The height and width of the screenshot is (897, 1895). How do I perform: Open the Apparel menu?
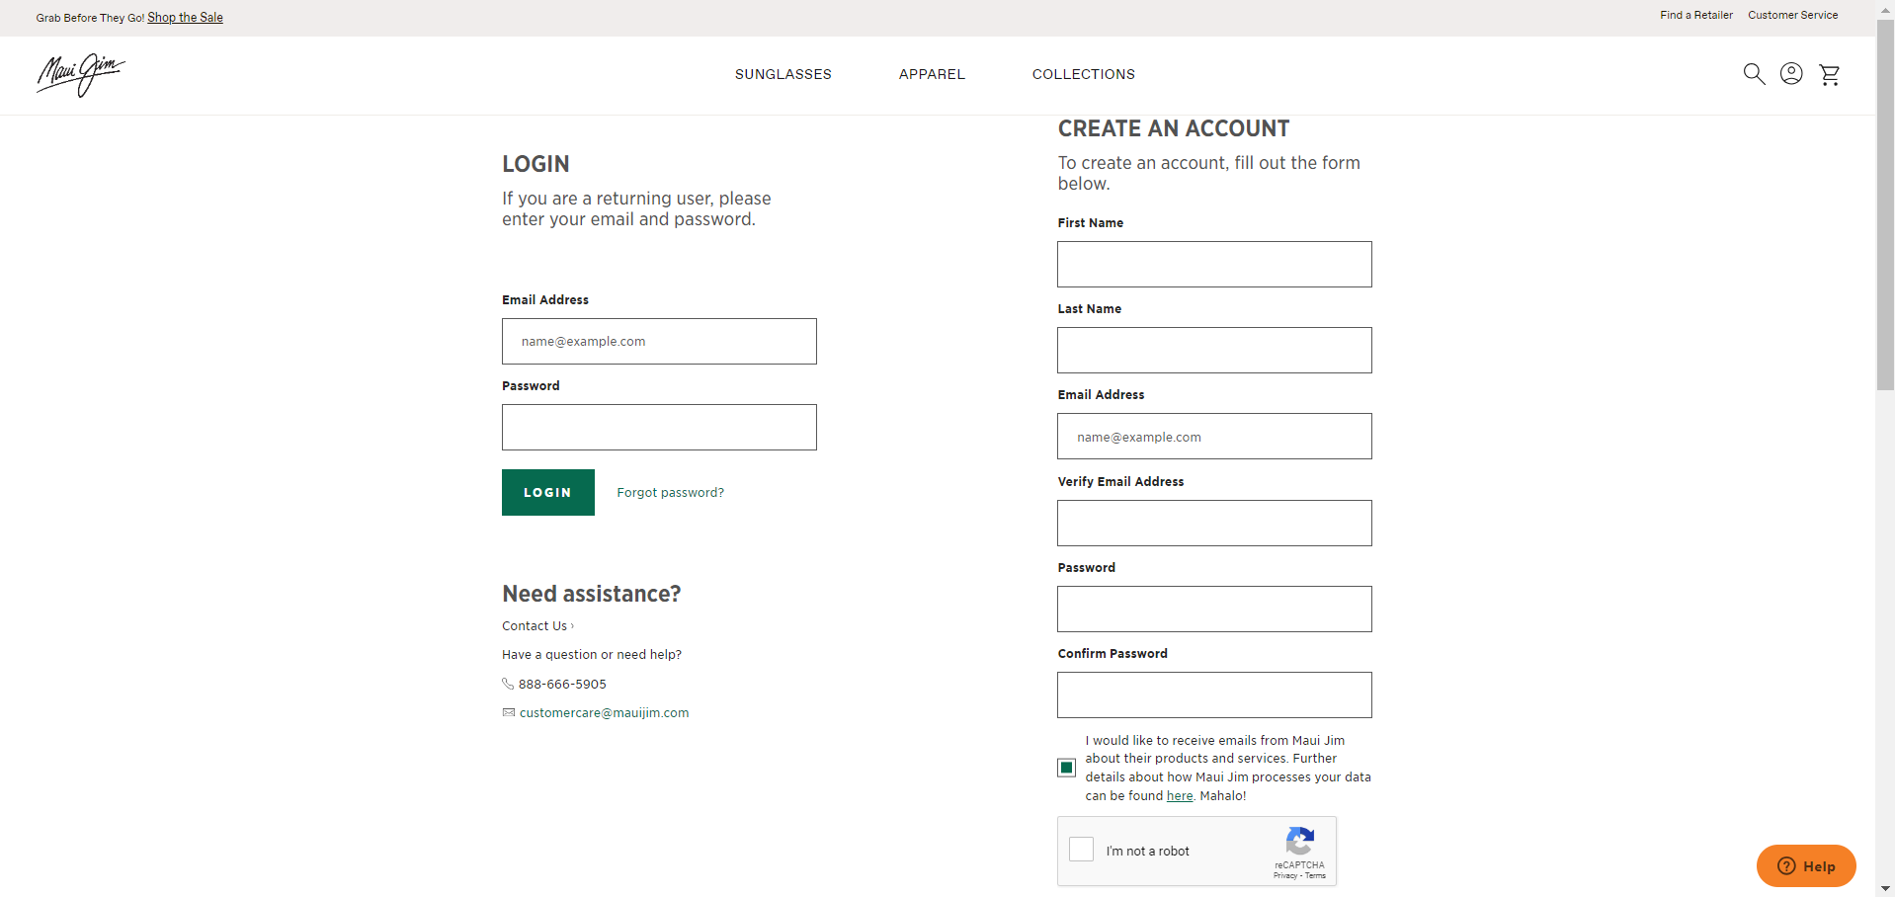tap(932, 74)
